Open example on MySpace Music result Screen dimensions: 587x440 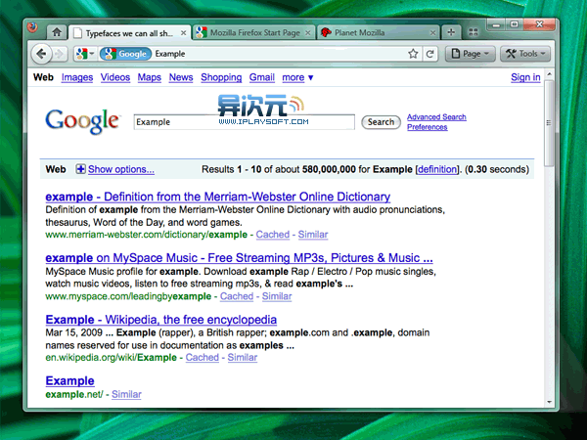click(x=239, y=258)
